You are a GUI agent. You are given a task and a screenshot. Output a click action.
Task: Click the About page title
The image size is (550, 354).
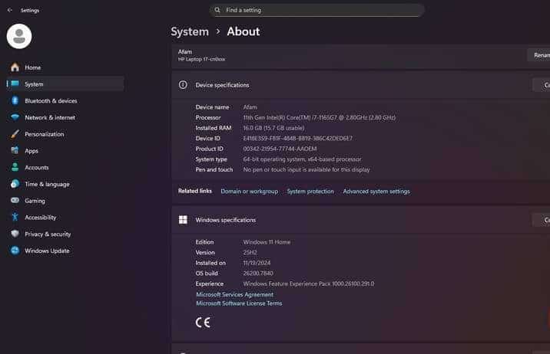[244, 31]
